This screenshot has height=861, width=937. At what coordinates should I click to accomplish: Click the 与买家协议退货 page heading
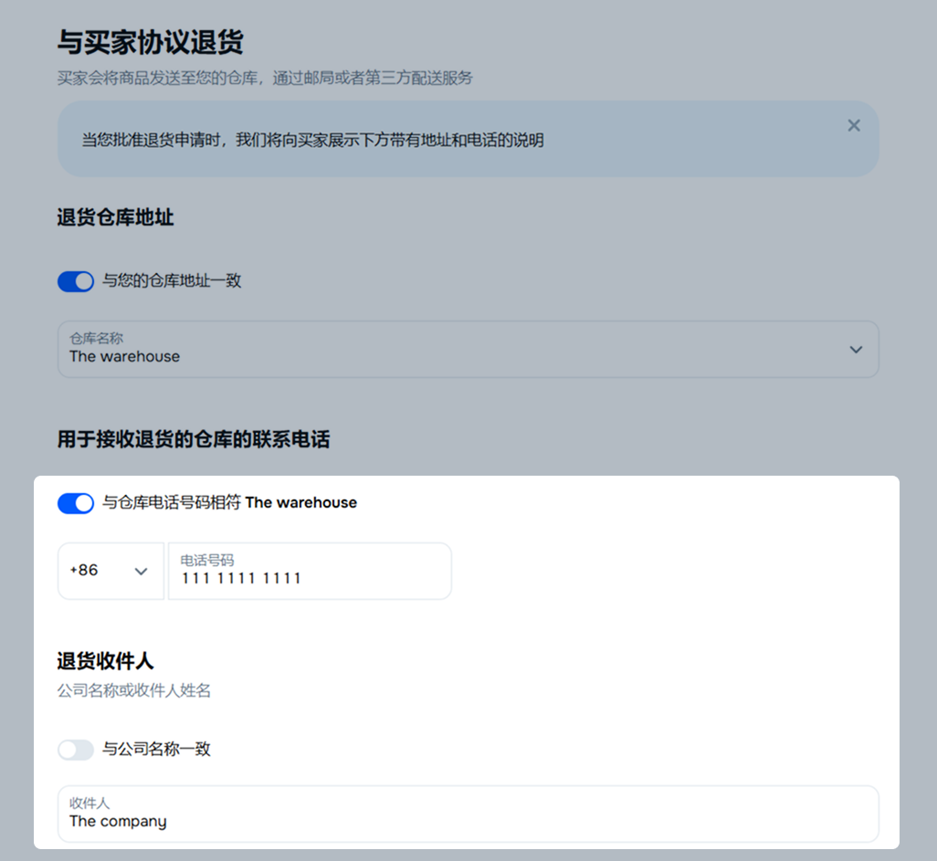point(150,42)
